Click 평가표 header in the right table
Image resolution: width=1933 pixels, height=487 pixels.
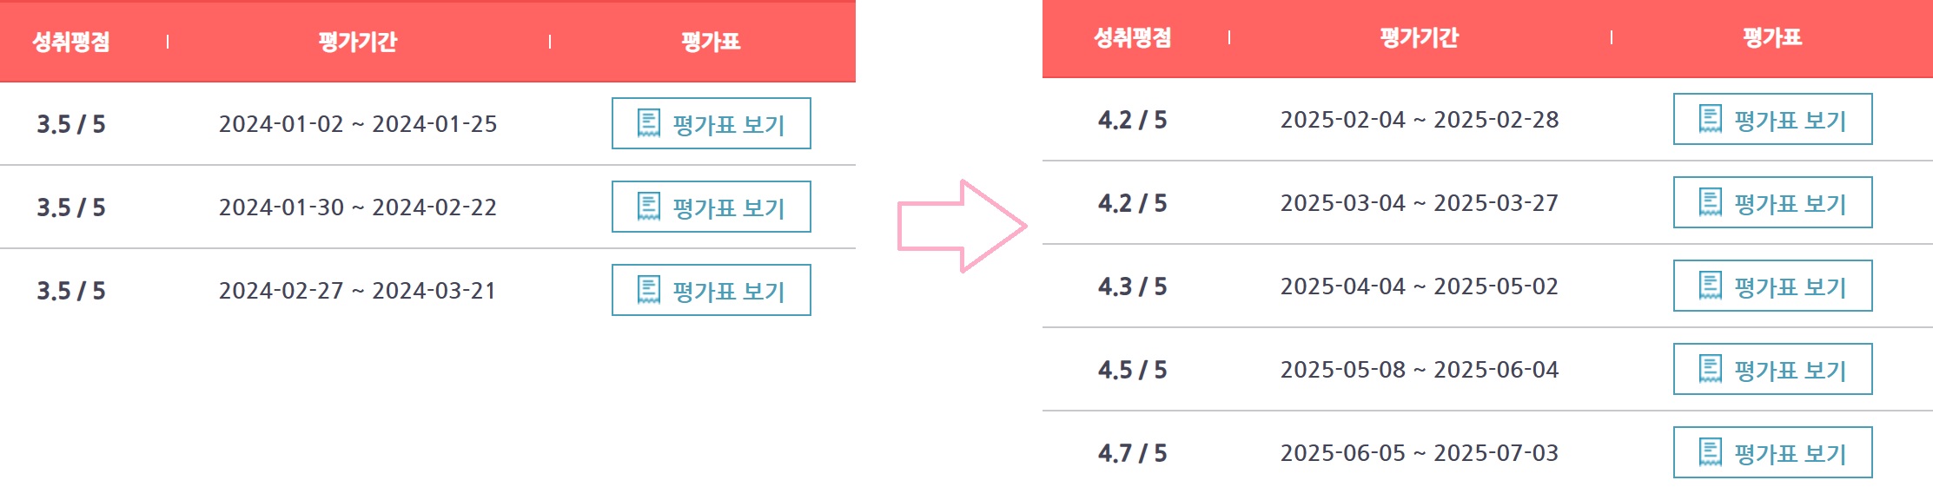tap(1772, 38)
